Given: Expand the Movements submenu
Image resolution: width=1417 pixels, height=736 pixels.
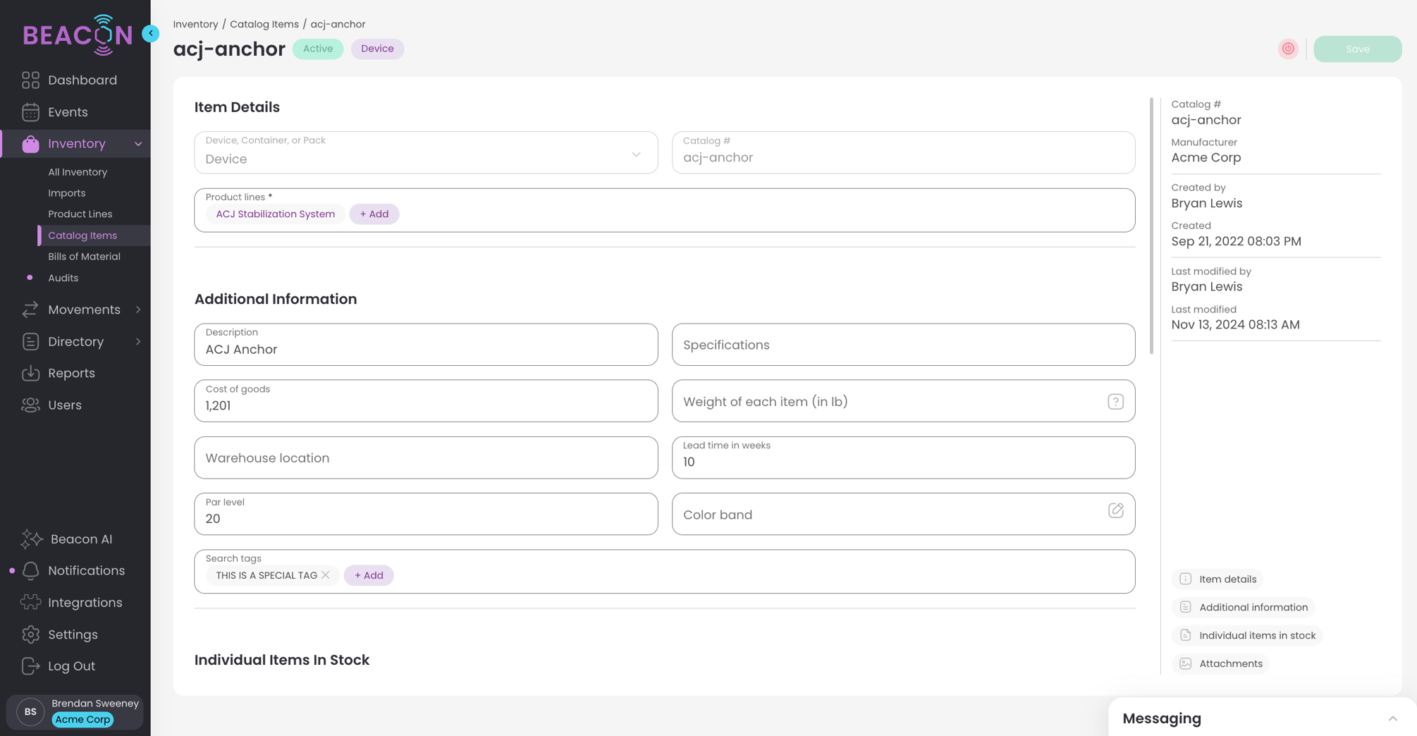Looking at the screenshot, I should click(138, 309).
